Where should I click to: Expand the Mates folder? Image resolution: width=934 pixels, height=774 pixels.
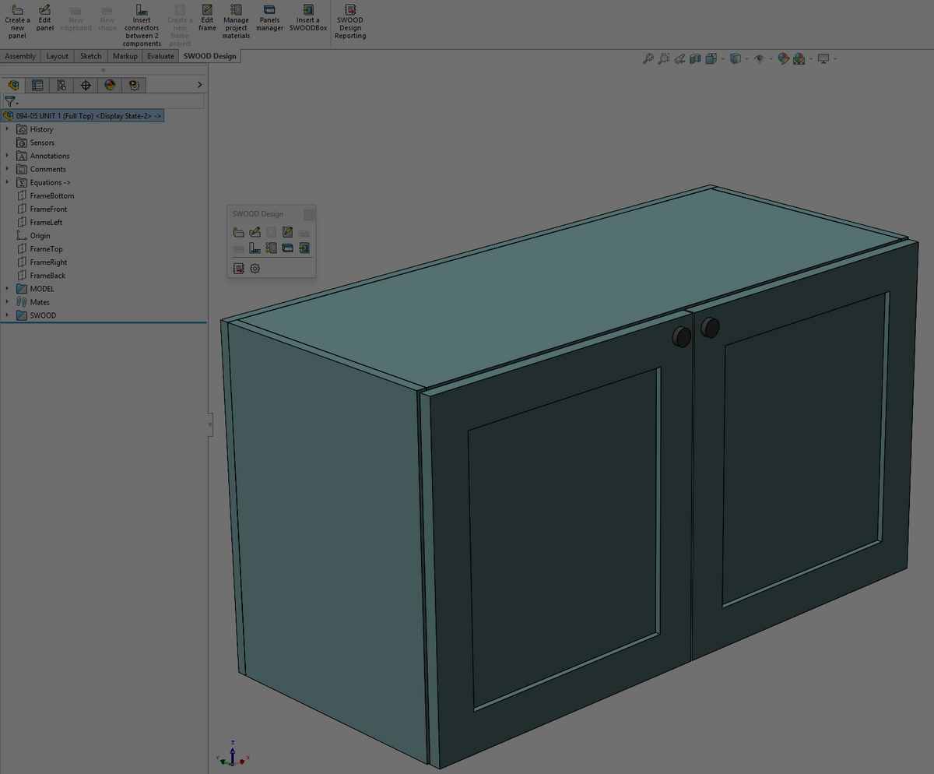point(7,302)
